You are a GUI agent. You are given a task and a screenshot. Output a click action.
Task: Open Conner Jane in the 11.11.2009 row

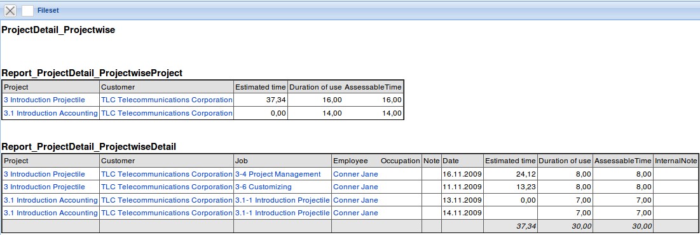click(355, 187)
